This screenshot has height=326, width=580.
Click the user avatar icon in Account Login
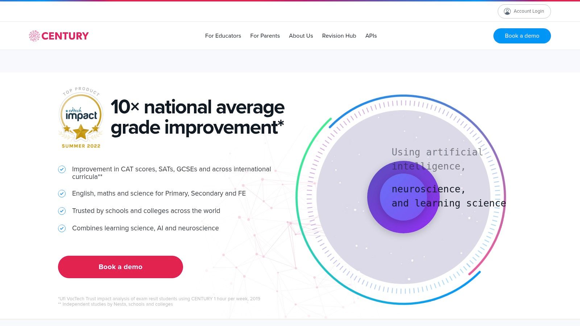click(507, 11)
